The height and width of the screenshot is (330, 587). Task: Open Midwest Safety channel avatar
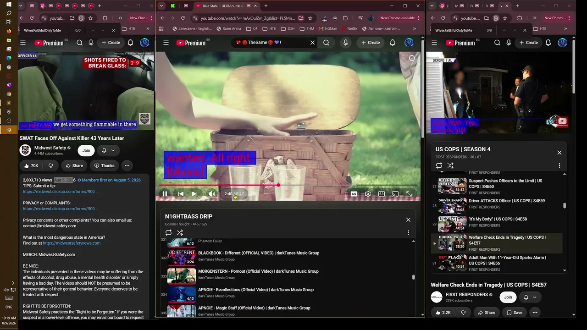point(25,150)
